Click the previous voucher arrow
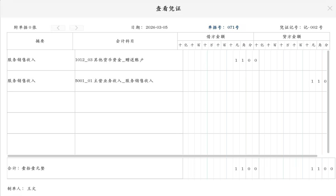Screen dimensions: 336x196 tap(58, 27)
